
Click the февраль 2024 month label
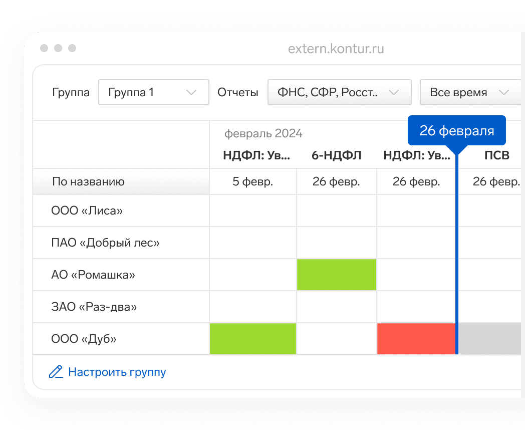(x=264, y=133)
